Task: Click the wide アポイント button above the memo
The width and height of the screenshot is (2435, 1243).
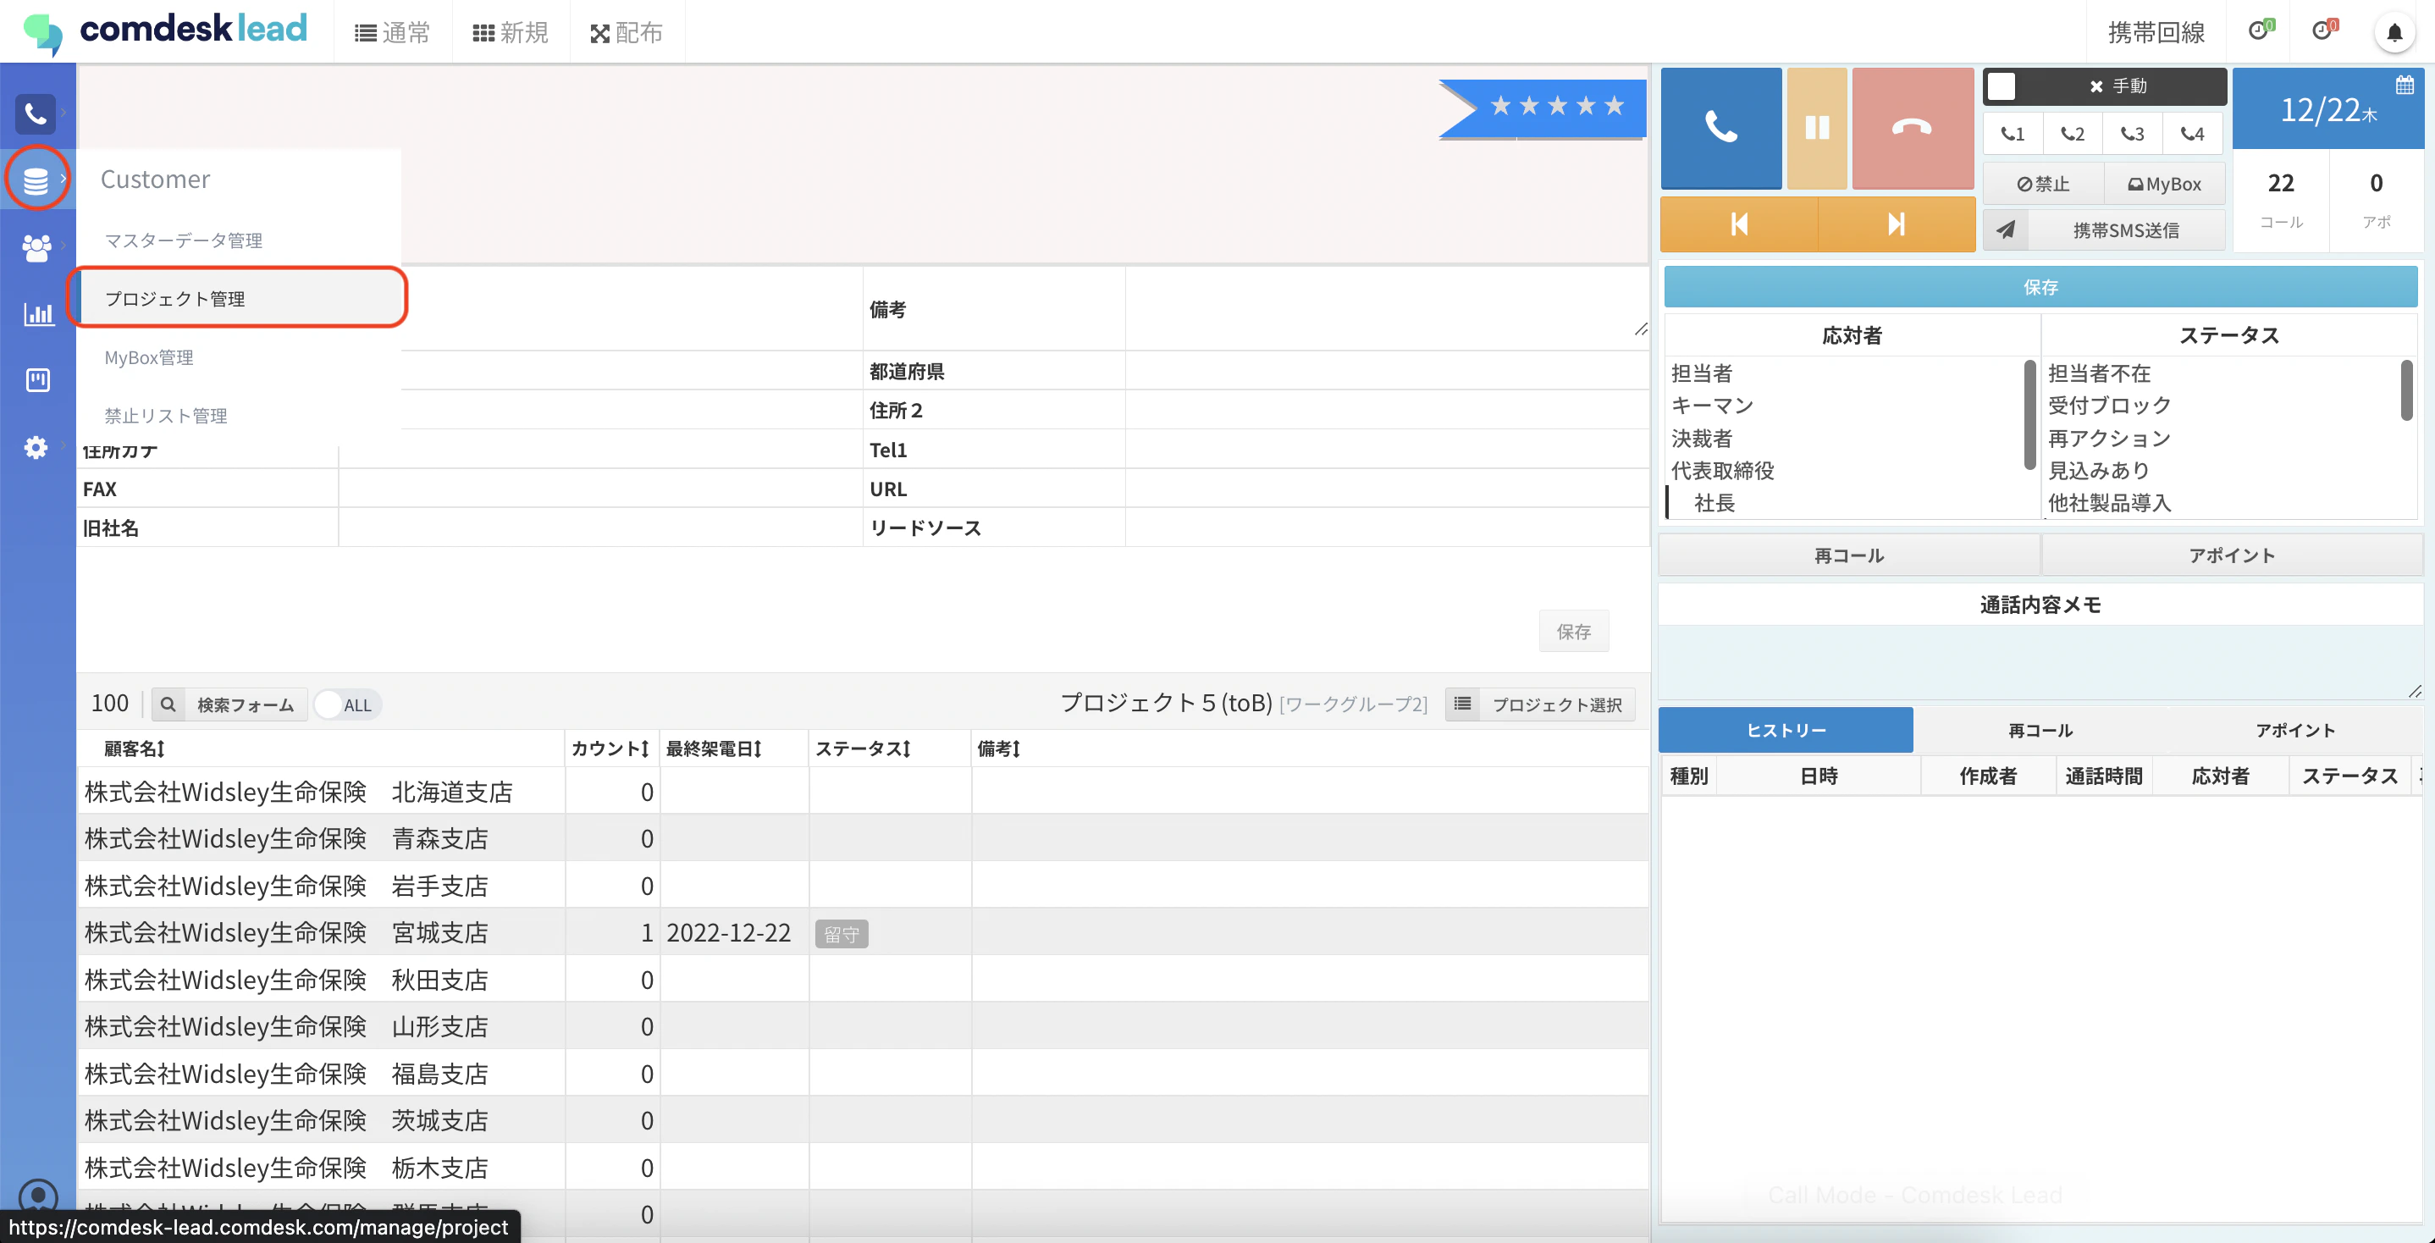Action: click(2232, 555)
